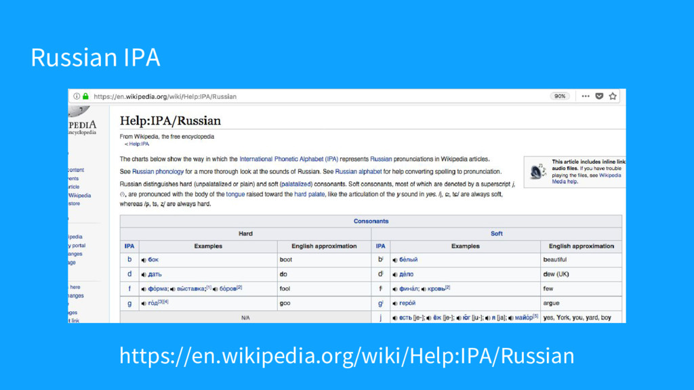The width and height of the screenshot is (694, 390).
Task: Click the hard f IPA symbol link
Action: [129, 288]
